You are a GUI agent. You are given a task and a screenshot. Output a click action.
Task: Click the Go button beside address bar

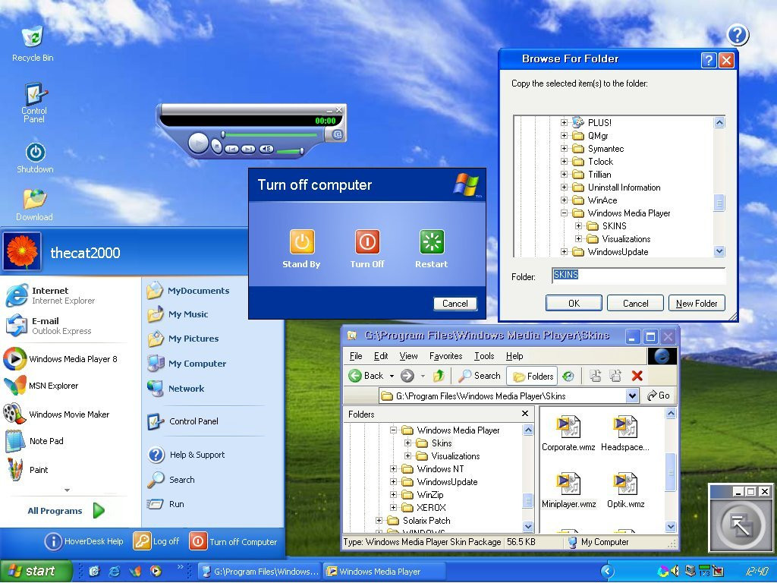pyautogui.click(x=659, y=395)
